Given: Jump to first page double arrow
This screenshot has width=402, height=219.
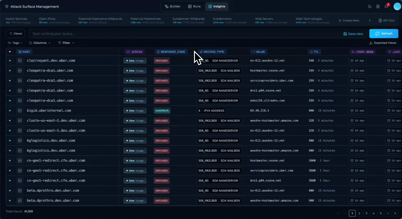Looking at the screenshot, I should tap(338, 213).
